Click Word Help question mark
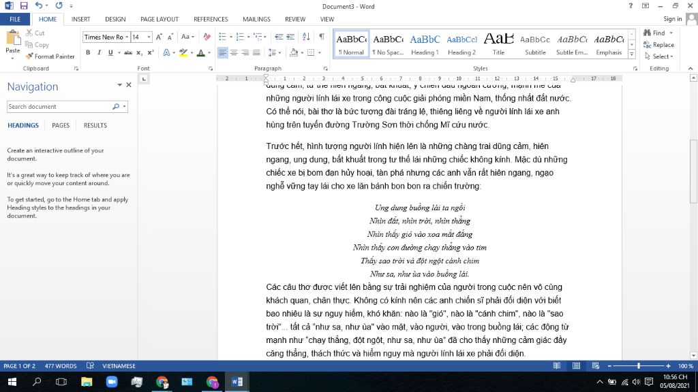 point(631,5)
